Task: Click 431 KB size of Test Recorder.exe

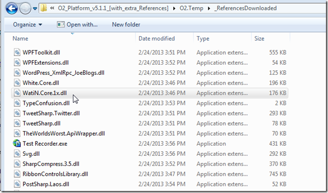Action: click(x=278, y=144)
